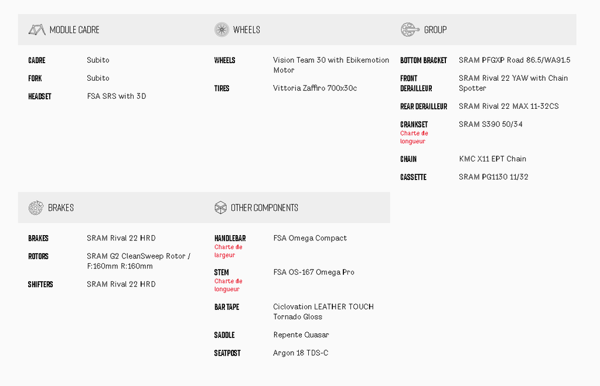The height and width of the screenshot is (386, 600).
Task: Click the bike frame icon beside Module Cadre
Action: [x=37, y=30]
